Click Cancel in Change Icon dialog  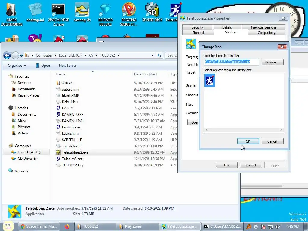[272, 141]
